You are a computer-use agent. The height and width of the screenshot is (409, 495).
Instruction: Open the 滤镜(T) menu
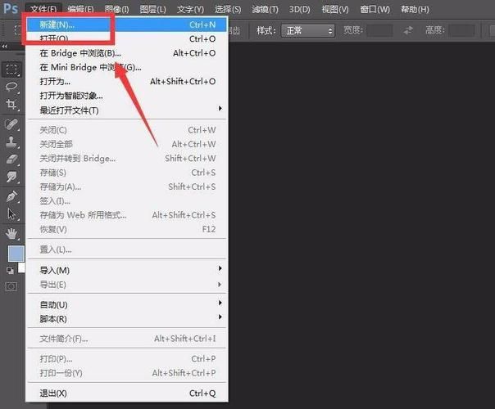point(265,10)
